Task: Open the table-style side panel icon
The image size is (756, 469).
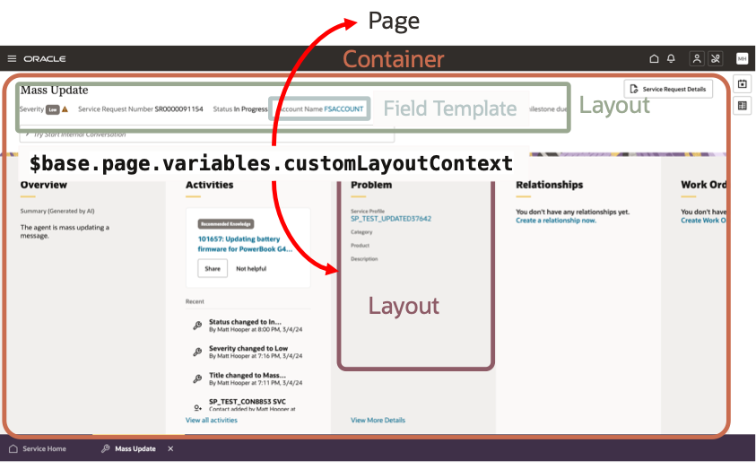Action: (742, 106)
